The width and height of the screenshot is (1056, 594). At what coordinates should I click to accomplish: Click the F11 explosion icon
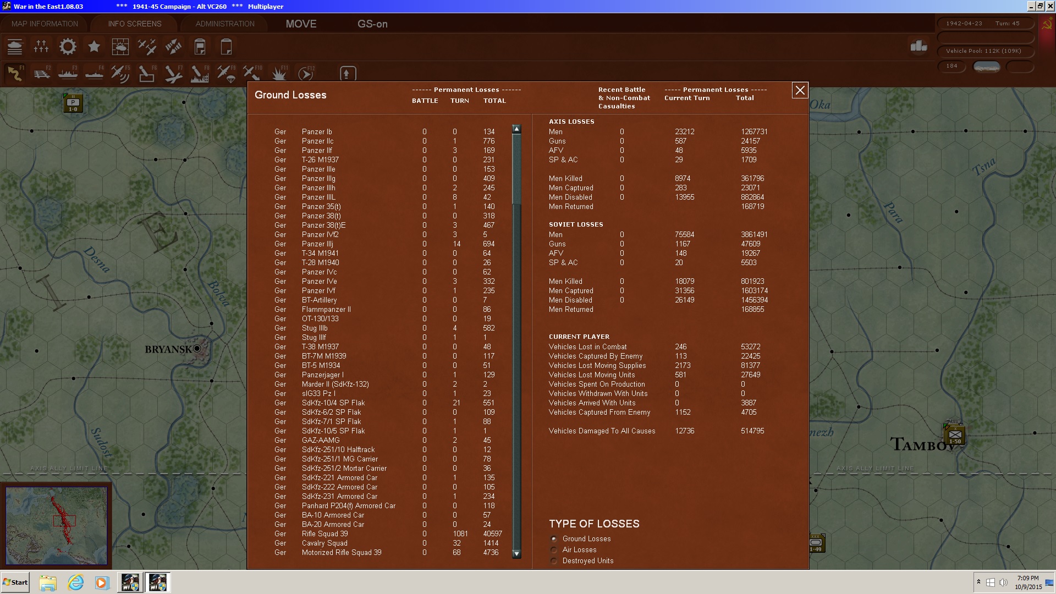(x=280, y=73)
